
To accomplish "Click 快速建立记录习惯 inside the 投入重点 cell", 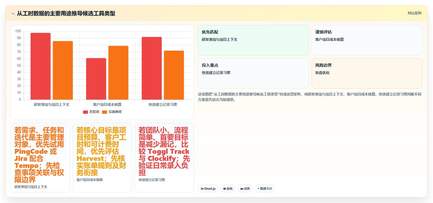I will click(x=216, y=73).
